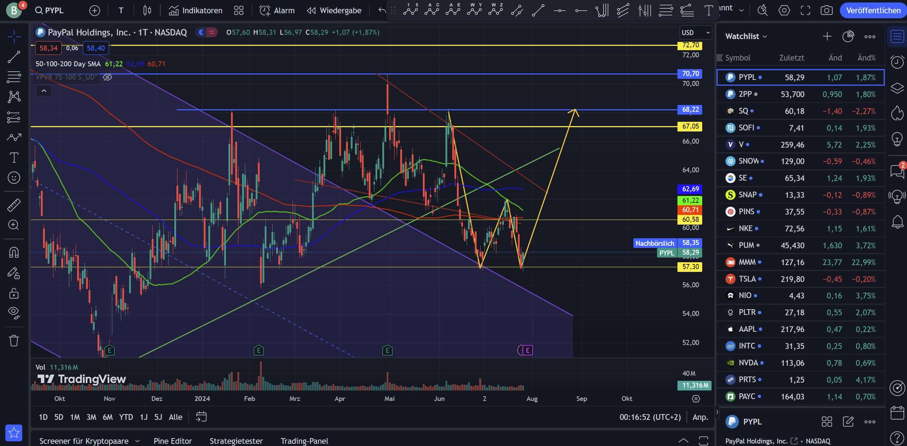Open the Screener für Kryptopaare dropdown

(89, 441)
